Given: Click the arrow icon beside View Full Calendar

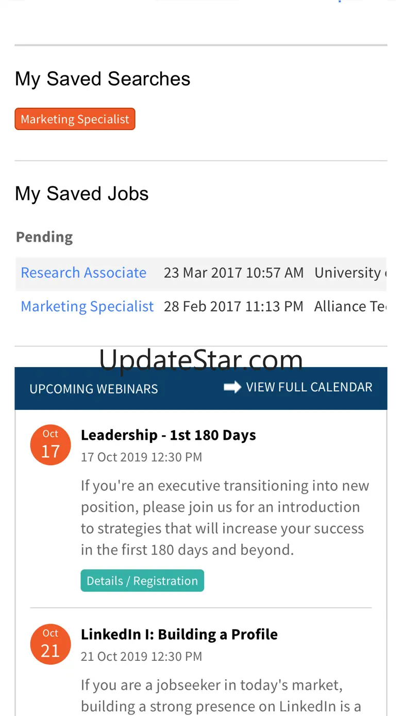Looking at the screenshot, I should [x=232, y=387].
